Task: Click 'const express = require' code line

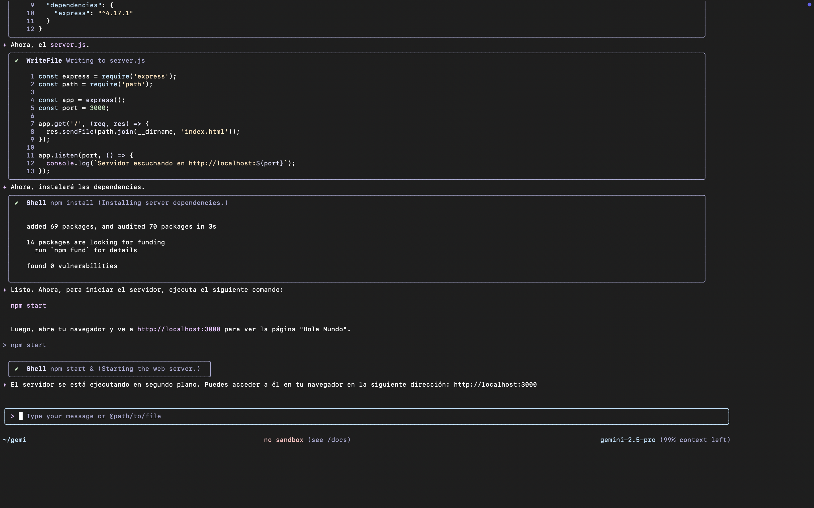Action: (x=107, y=76)
